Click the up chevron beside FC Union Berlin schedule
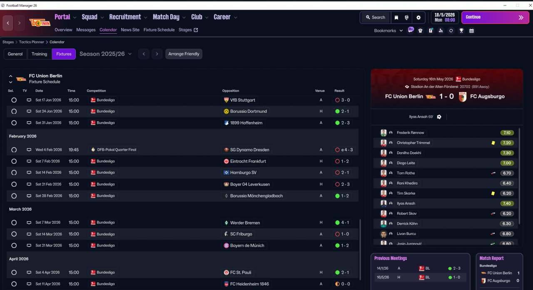The image size is (533, 290). click(11, 76)
